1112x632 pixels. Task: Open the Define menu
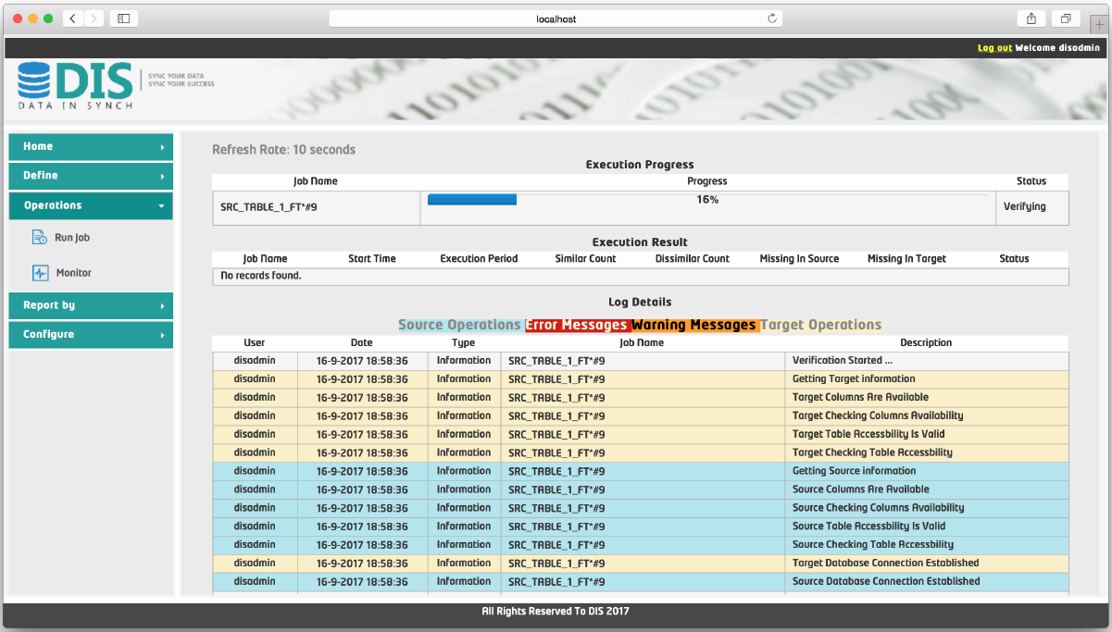91,176
